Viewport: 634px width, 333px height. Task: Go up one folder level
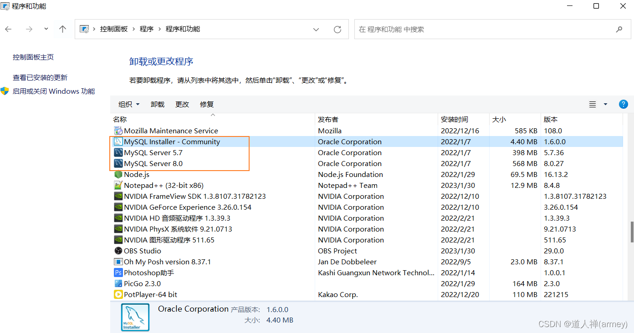(63, 29)
